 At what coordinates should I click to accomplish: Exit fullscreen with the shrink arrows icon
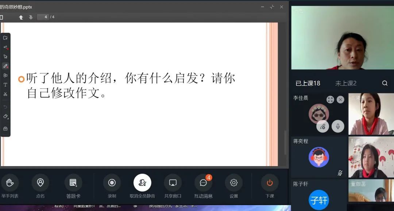[272, 7]
